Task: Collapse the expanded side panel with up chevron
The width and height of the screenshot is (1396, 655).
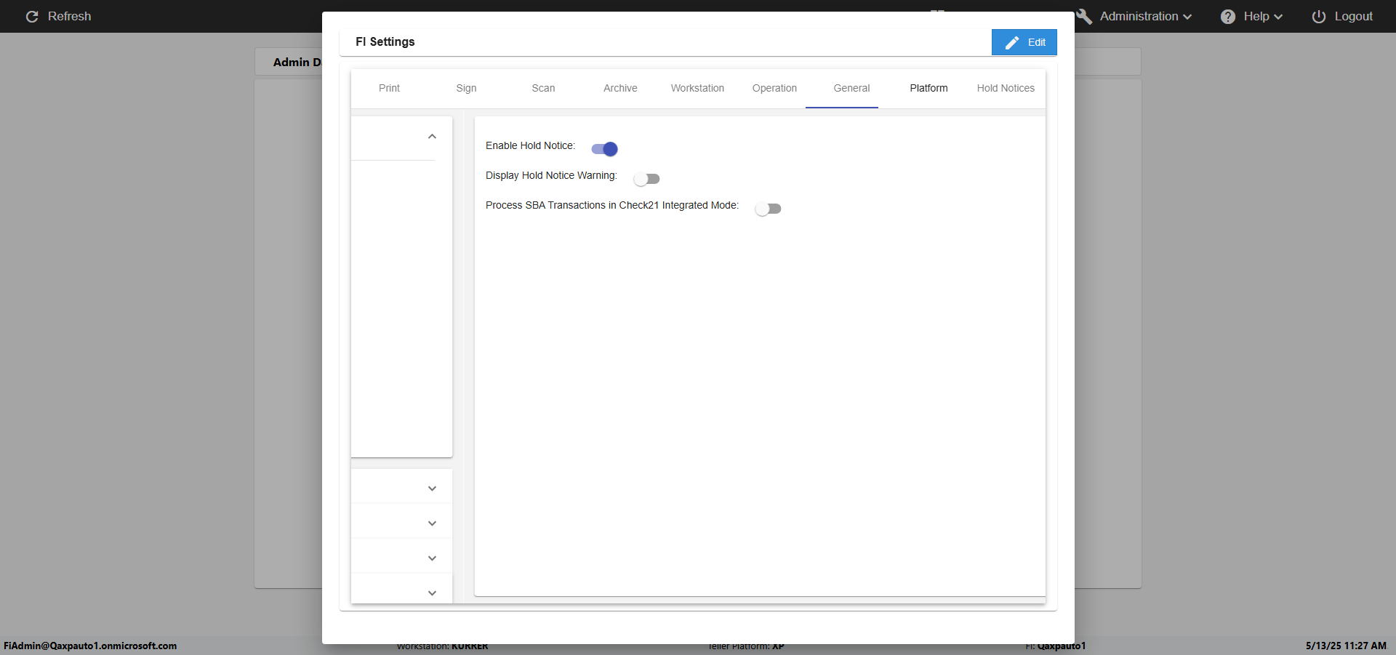Action: [432, 137]
